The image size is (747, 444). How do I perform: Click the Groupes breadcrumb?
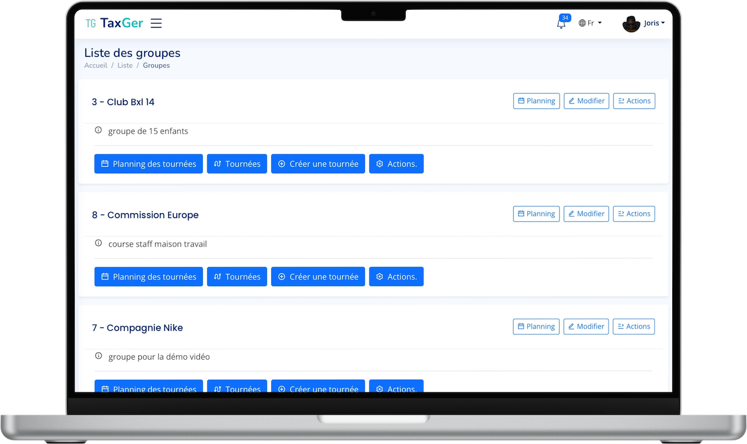[x=156, y=65]
